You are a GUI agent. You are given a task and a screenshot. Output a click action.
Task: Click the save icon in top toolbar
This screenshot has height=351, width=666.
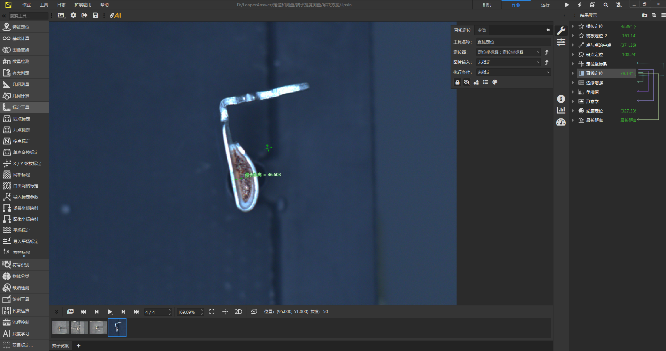point(95,15)
